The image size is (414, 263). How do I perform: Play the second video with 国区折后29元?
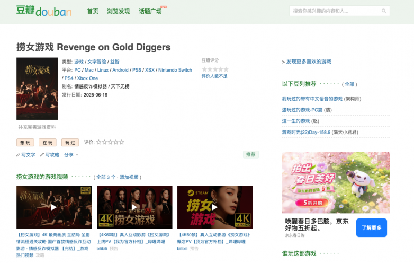[x=134, y=207]
